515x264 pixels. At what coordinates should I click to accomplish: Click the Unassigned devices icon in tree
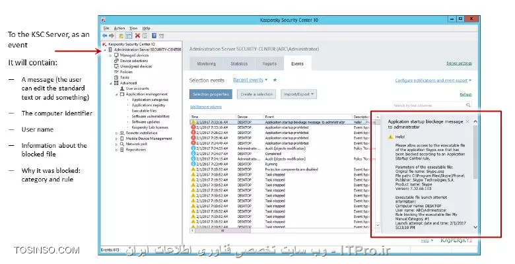[116, 66]
